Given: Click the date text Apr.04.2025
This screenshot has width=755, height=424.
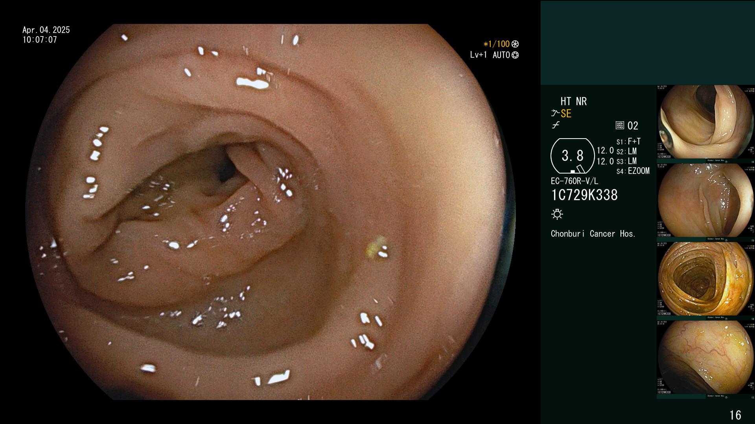Looking at the screenshot, I should [46, 30].
